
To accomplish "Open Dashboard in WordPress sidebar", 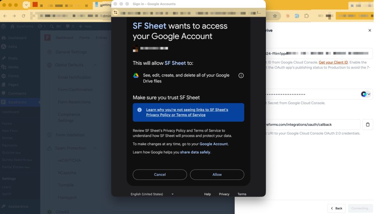I will point(17,38).
